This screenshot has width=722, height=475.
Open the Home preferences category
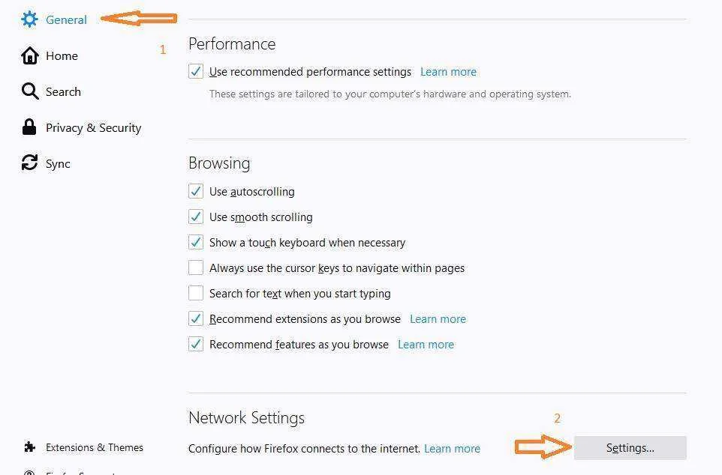point(62,55)
